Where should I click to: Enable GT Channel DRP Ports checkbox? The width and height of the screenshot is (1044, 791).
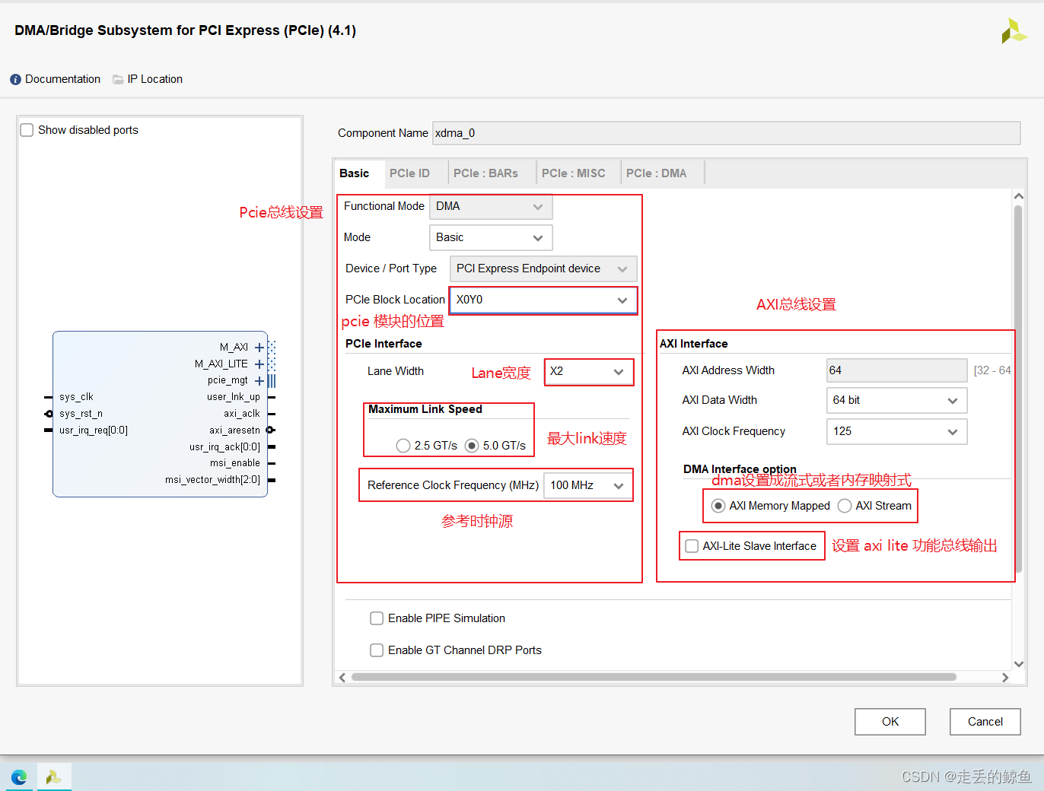point(377,650)
